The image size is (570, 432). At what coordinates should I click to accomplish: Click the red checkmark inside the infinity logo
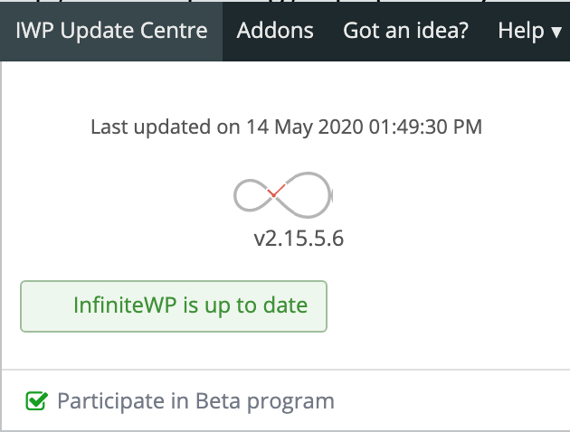[276, 192]
